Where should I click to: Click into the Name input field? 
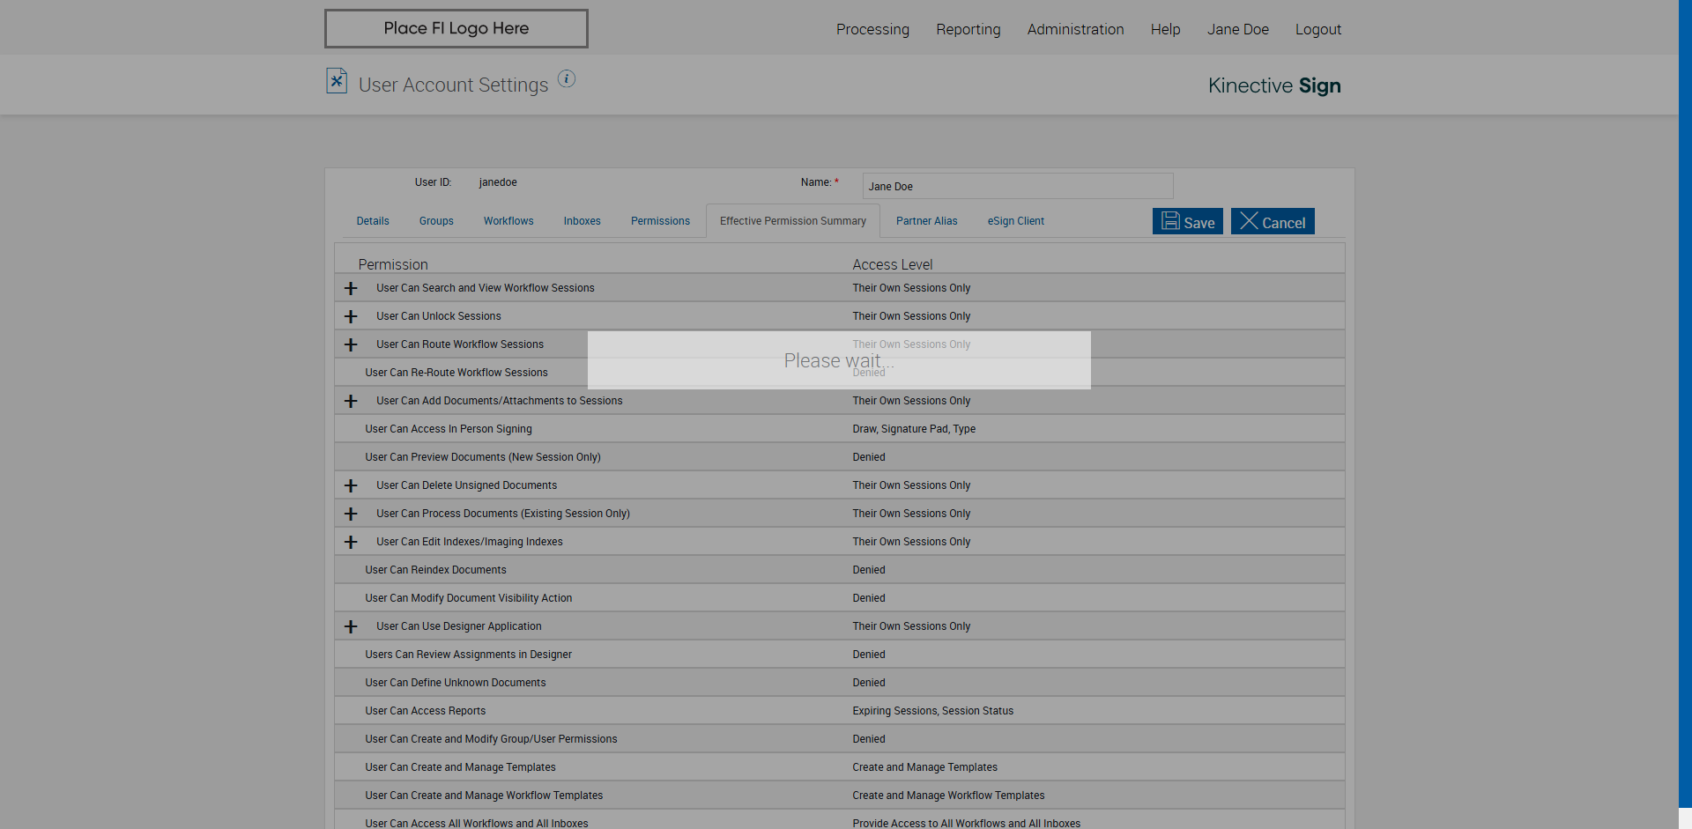1018,186
